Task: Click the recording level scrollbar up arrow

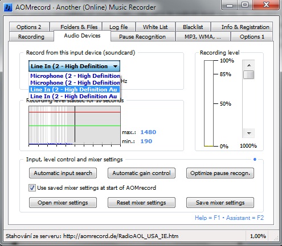Action: 249,65
